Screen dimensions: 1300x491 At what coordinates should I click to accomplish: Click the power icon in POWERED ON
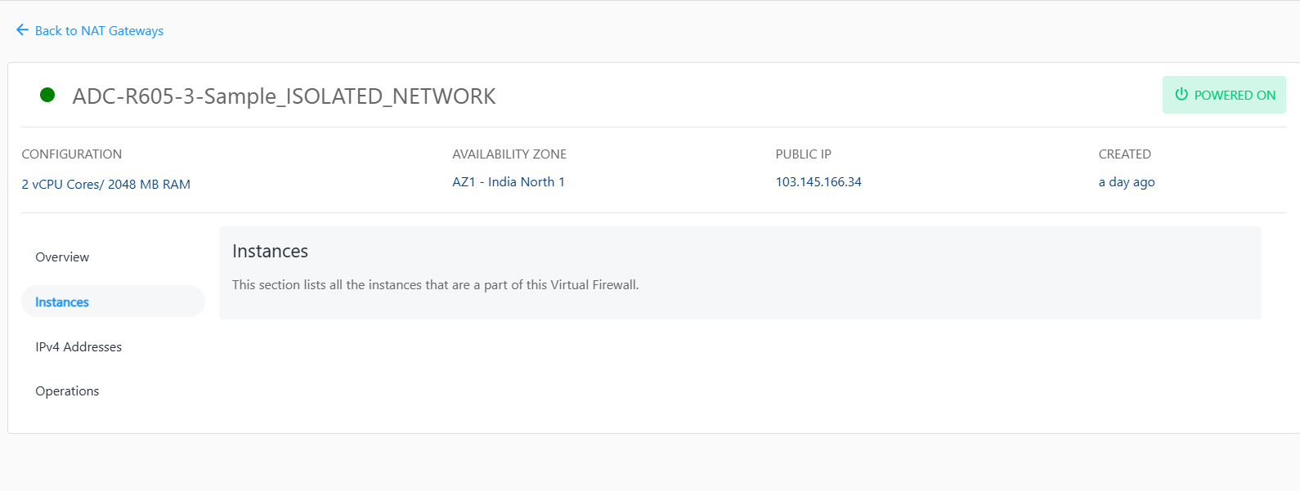pos(1181,95)
